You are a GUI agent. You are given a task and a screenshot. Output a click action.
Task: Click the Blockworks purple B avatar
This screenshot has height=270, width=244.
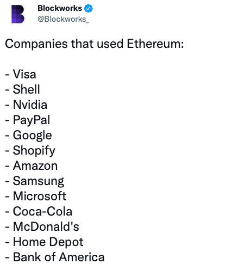(x=18, y=14)
